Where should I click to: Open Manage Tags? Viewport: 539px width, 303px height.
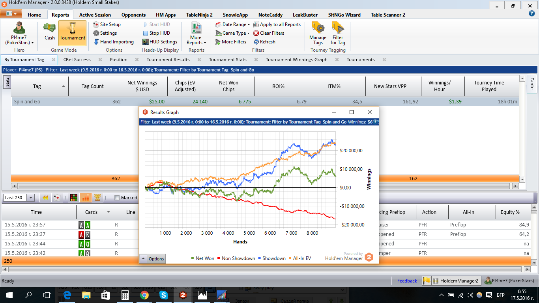318,33
